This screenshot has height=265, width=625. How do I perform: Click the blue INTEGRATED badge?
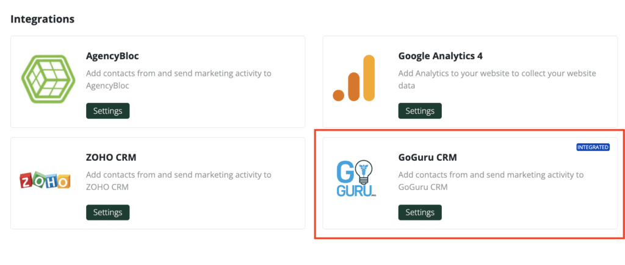[593, 147]
